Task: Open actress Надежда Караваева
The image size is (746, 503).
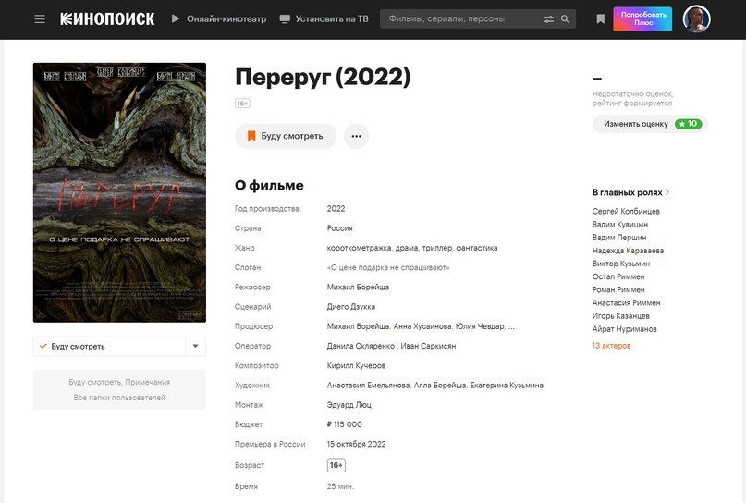Action: click(628, 251)
